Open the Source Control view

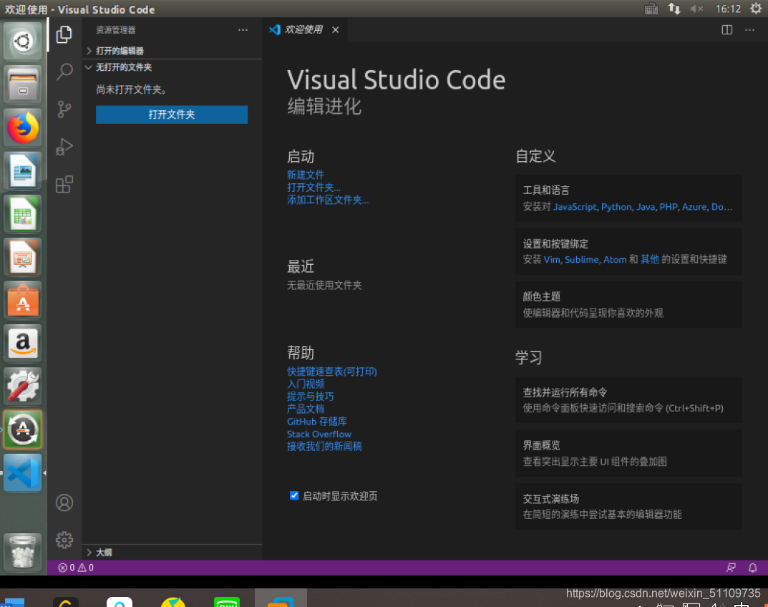point(64,110)
